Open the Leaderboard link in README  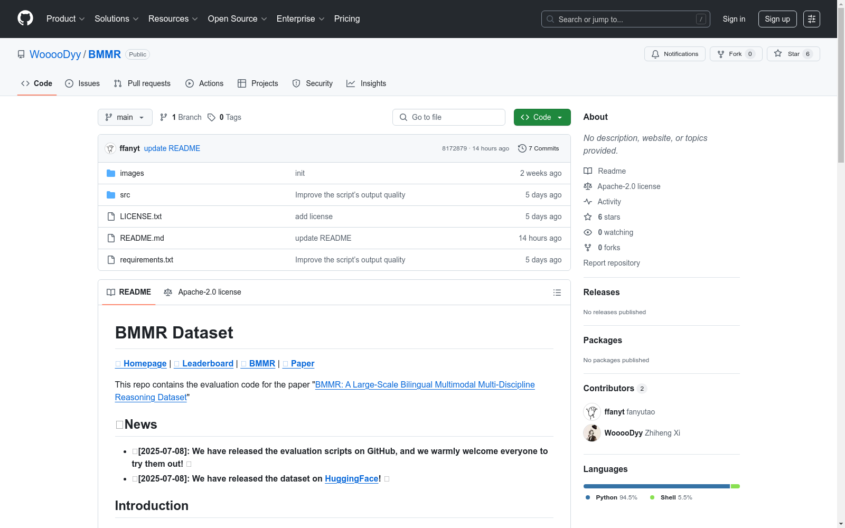tap(204, 363)
